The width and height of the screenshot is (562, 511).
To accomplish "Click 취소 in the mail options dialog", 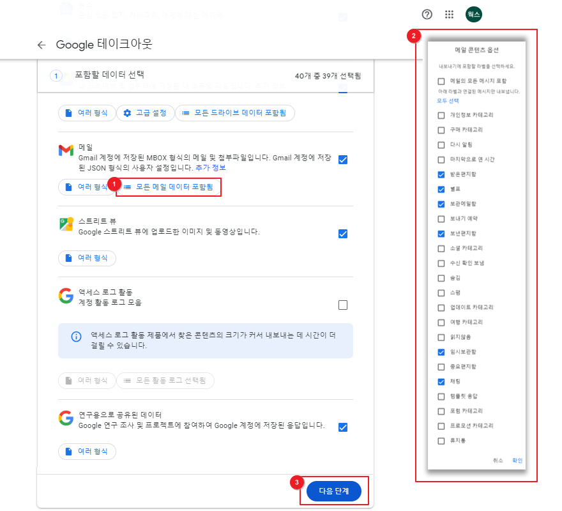I will (497, 461).
